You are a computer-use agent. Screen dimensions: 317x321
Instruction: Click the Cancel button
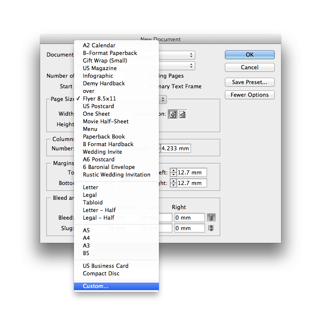(249, 67)
